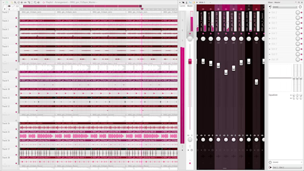Click the clock icon beside the input selector
The width and height of the screenshot is (304, 171).
click(x=300, y=7)
